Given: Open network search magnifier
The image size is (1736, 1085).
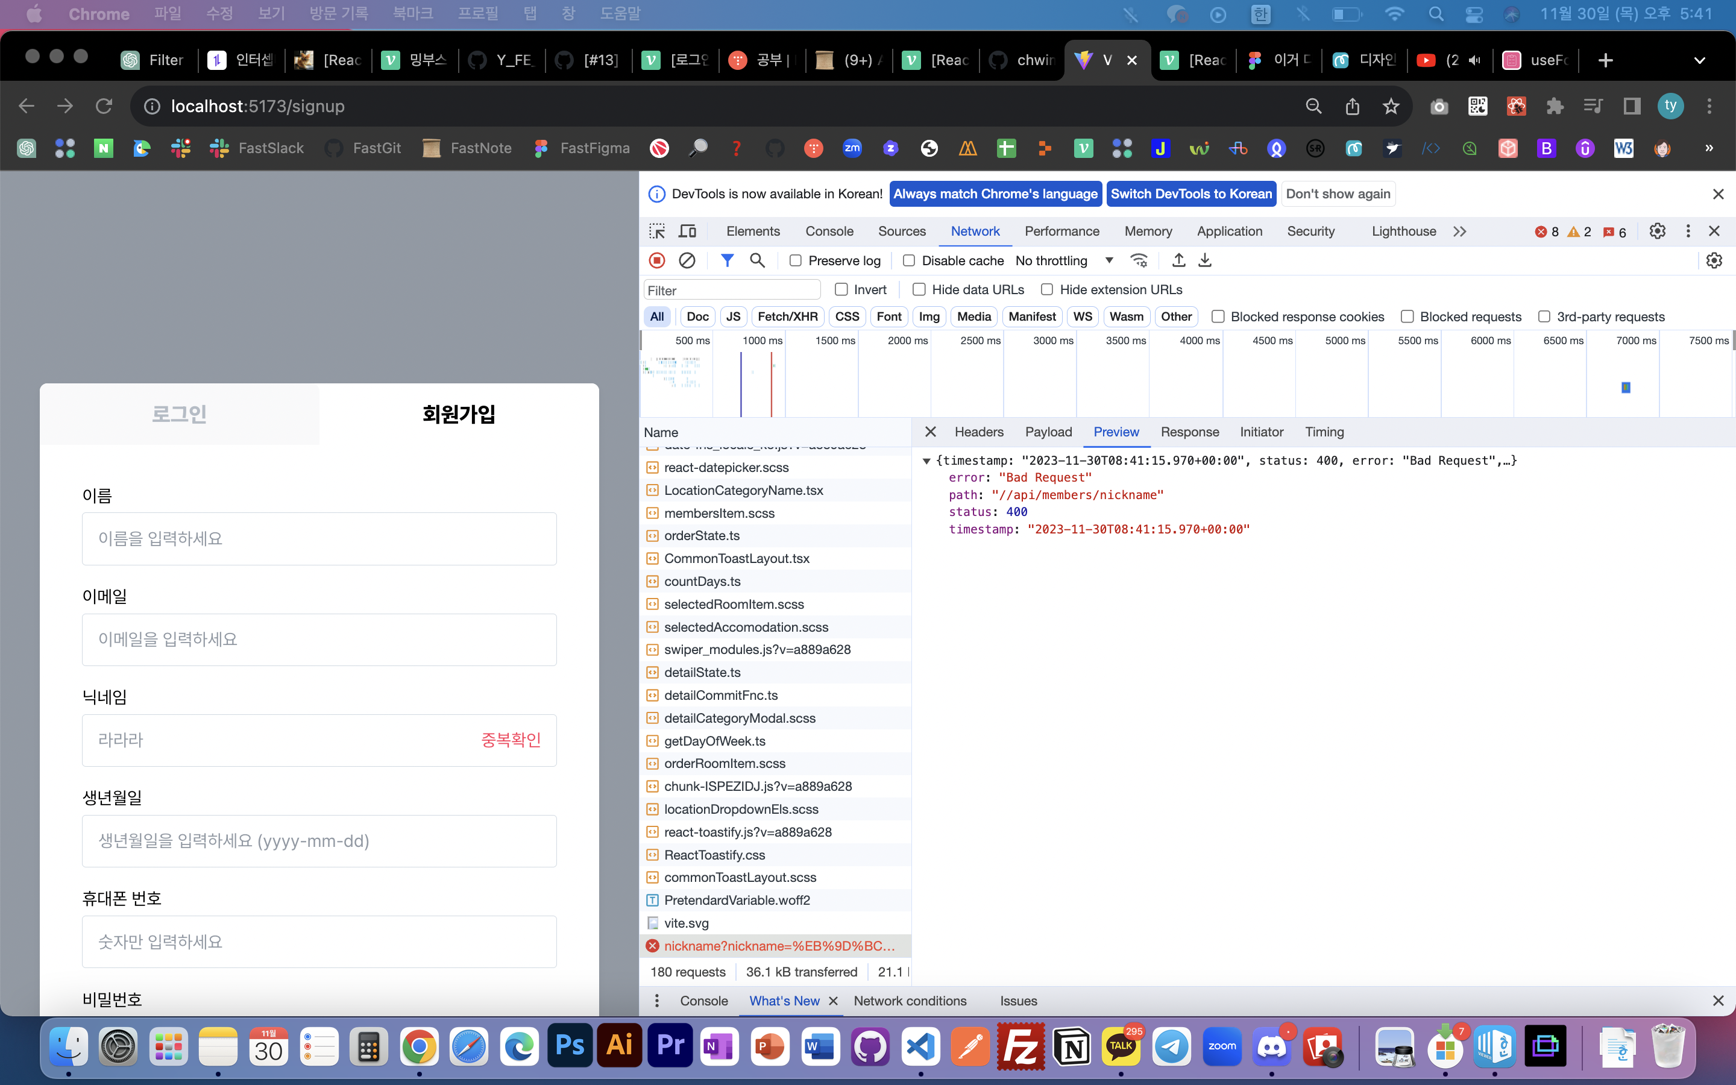Looking at the screenshot, I should [x=757, y=260].
